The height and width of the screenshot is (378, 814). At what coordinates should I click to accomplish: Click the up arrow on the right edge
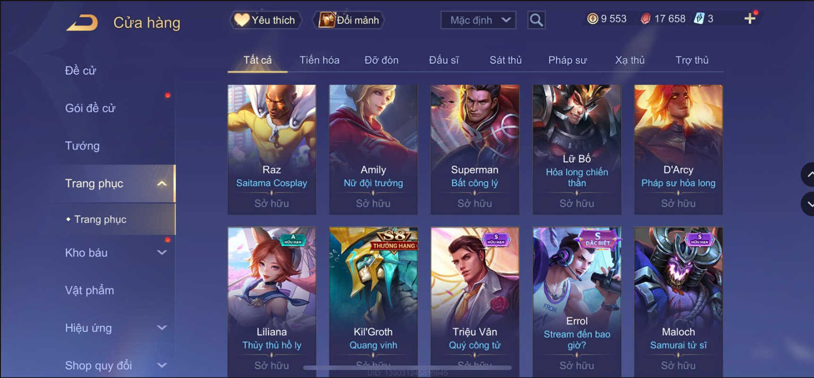click(809, 175)
